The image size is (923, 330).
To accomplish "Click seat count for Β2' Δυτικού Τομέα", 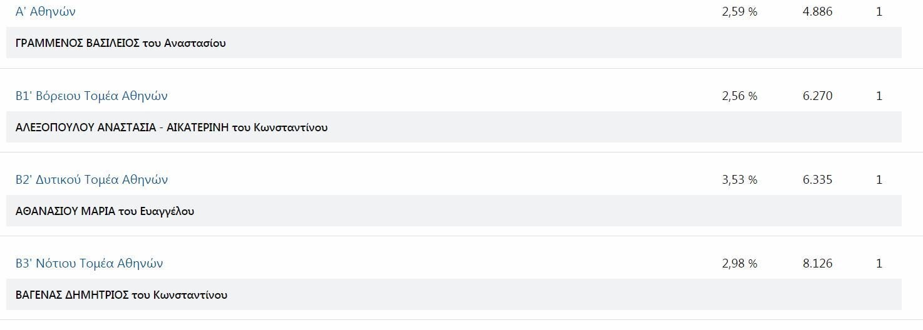I will 879,179.
